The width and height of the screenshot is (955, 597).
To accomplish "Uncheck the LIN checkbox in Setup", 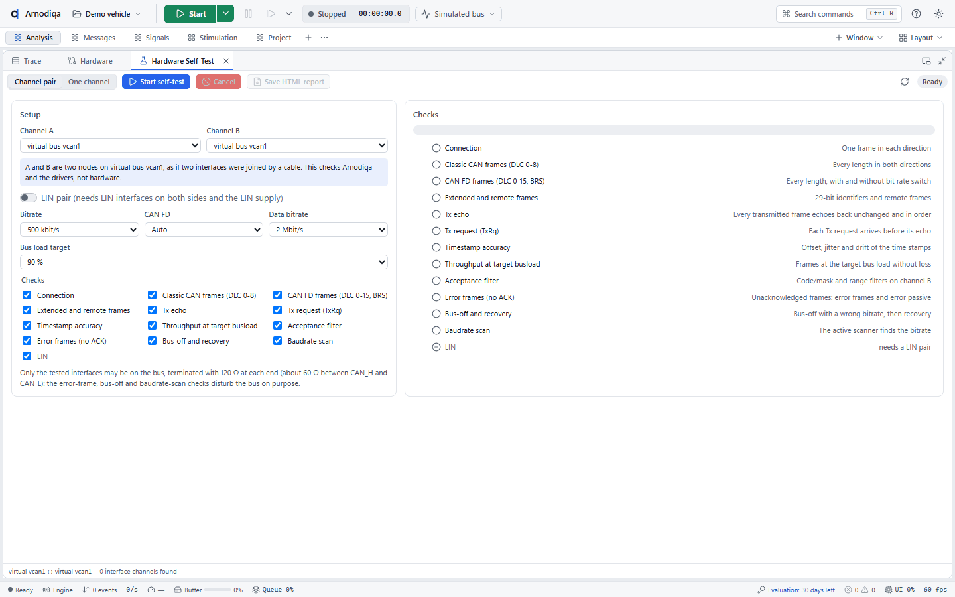I will pyautogui.click(x=27, y=356).
